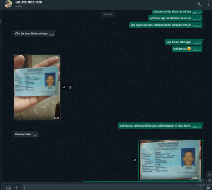Click the 'HARI INI' date label
Viewport: 212px width, 190px height.
[x=108, y=14]
